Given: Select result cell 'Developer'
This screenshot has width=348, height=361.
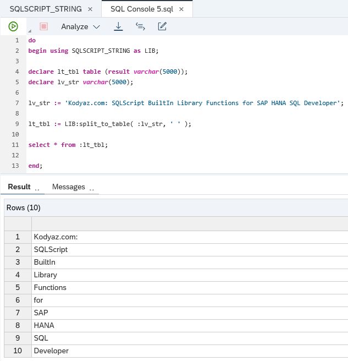Looking at the screenshot, I should (x=190, y=351).
